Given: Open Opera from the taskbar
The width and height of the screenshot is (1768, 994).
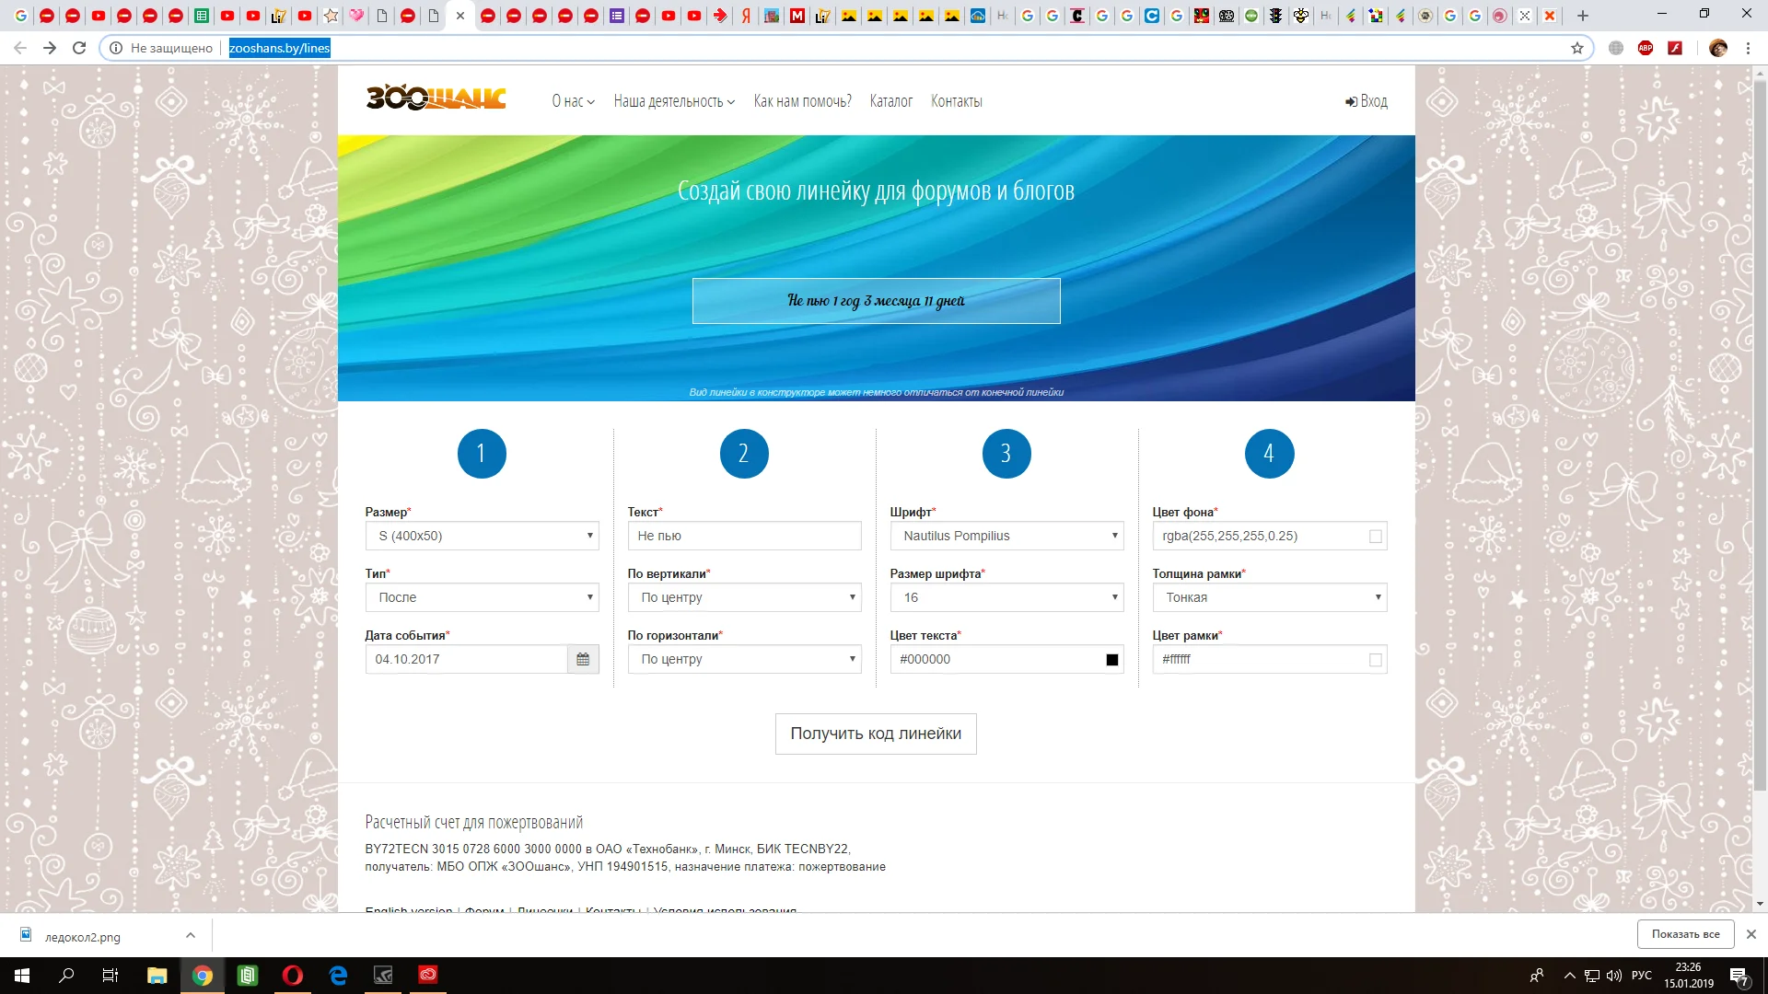Looking at the screenshot, I should point(293,976).
